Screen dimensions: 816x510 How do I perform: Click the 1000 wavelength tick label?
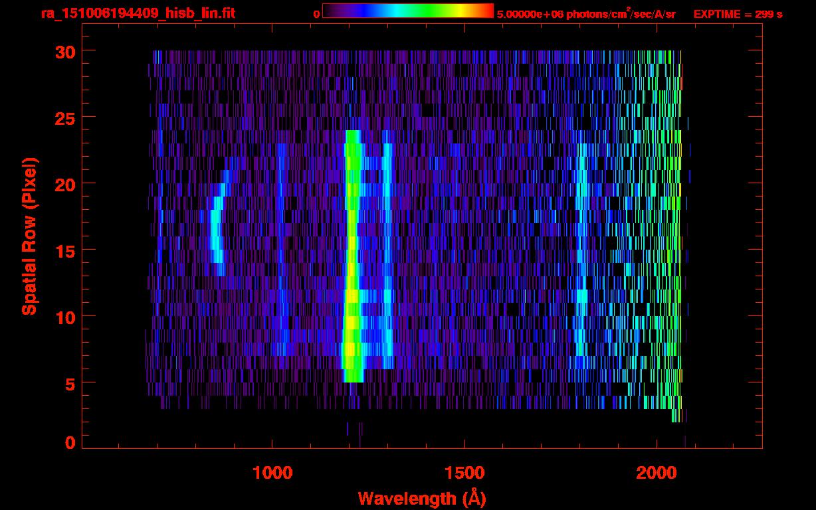tap(272, 473)
